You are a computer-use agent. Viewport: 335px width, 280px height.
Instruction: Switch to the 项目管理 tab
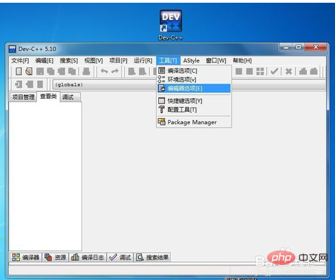23,97
